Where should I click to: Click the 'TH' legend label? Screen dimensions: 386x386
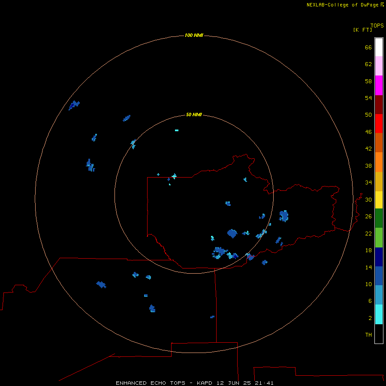(368, 335)
